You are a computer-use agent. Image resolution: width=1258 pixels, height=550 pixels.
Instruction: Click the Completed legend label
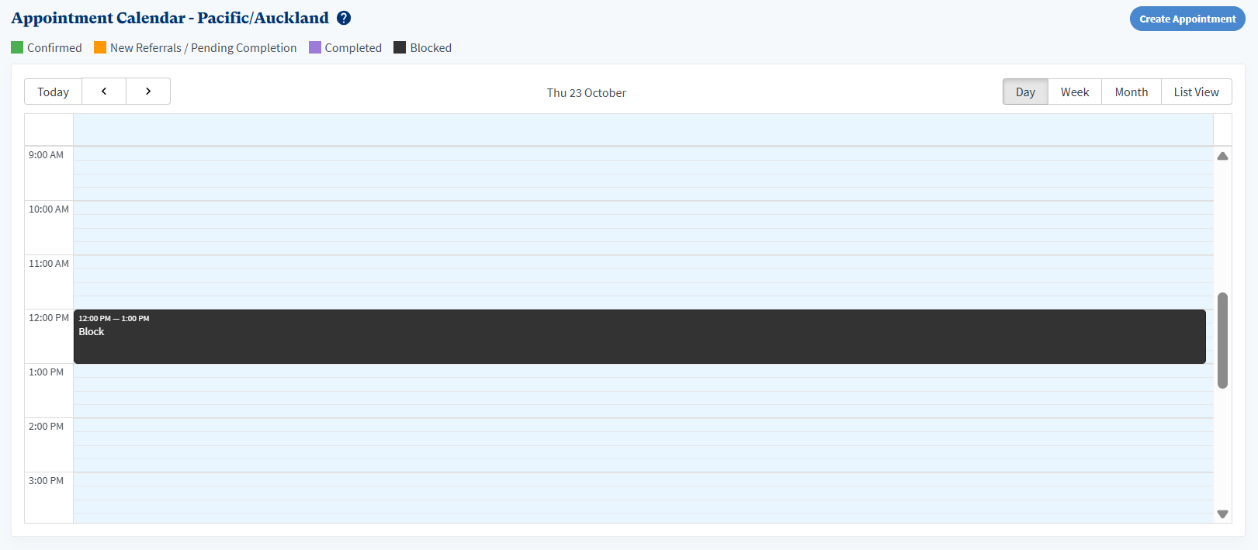click(353, 47)
